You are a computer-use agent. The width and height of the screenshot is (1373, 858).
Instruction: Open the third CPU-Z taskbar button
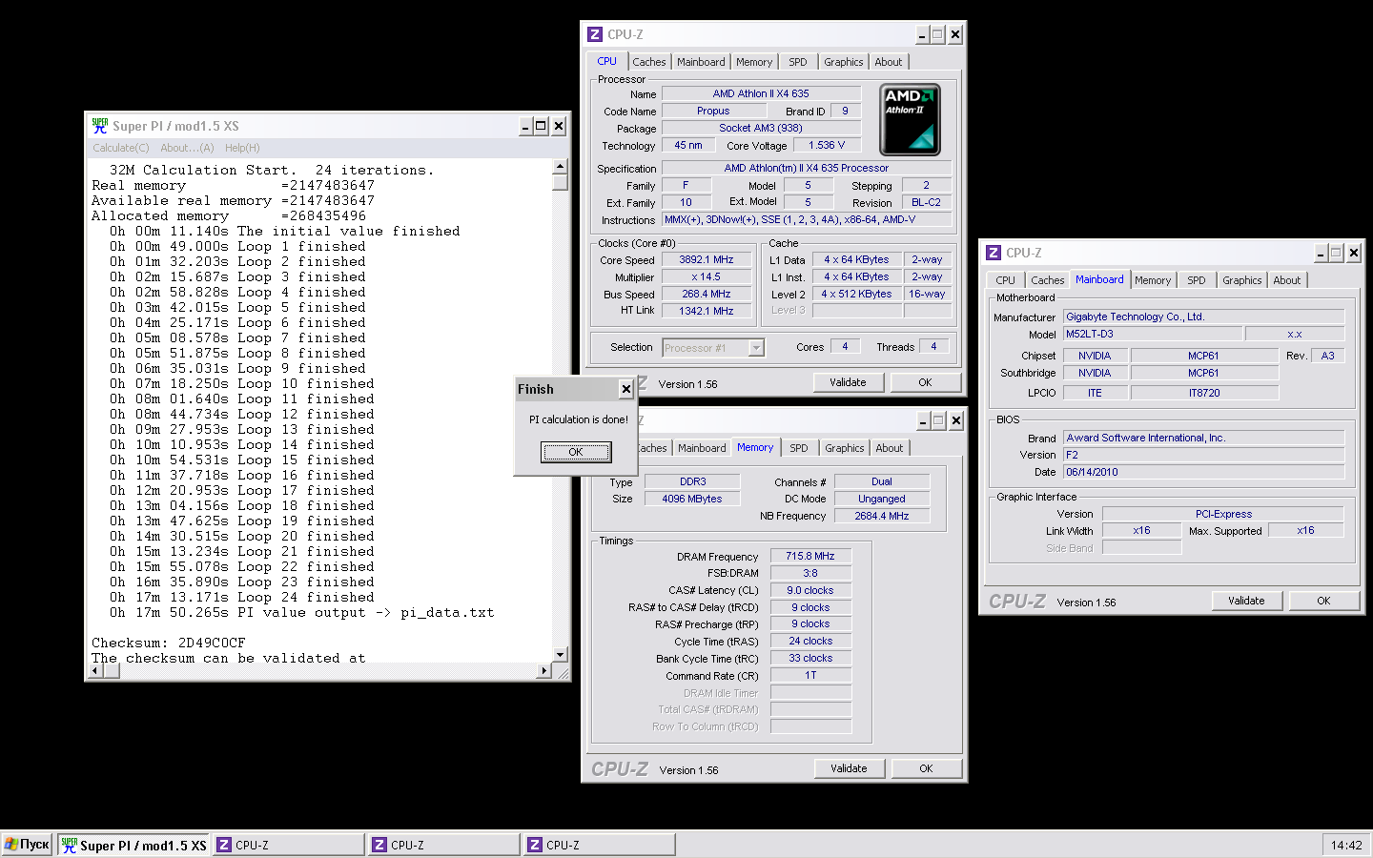[x=599, y=845]
